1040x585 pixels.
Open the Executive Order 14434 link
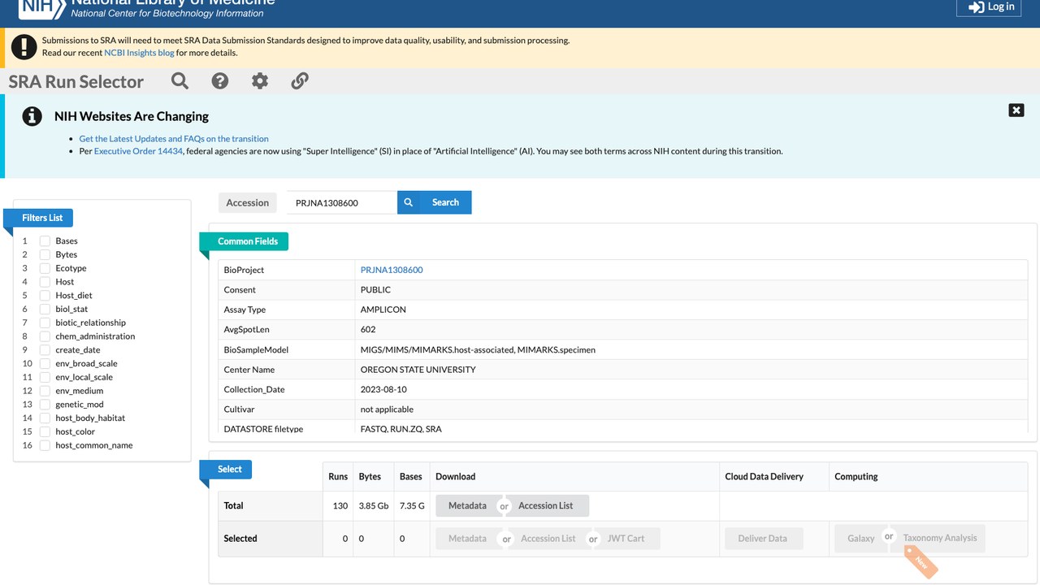[x=138, y=151]
